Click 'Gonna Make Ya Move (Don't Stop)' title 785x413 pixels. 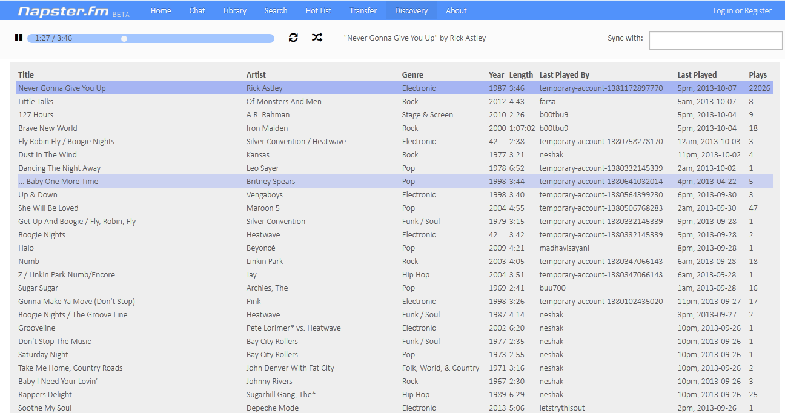pos(76,302)
